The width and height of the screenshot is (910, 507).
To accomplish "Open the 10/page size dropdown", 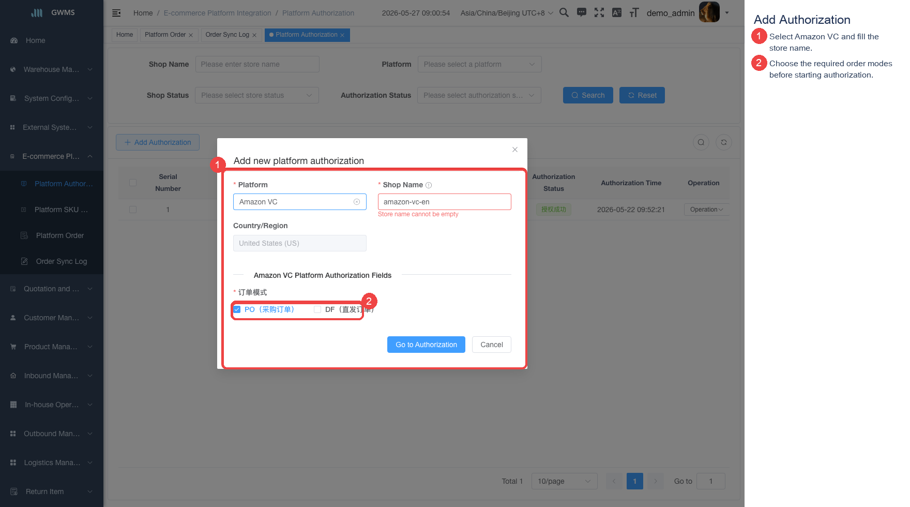I will 565,481.
